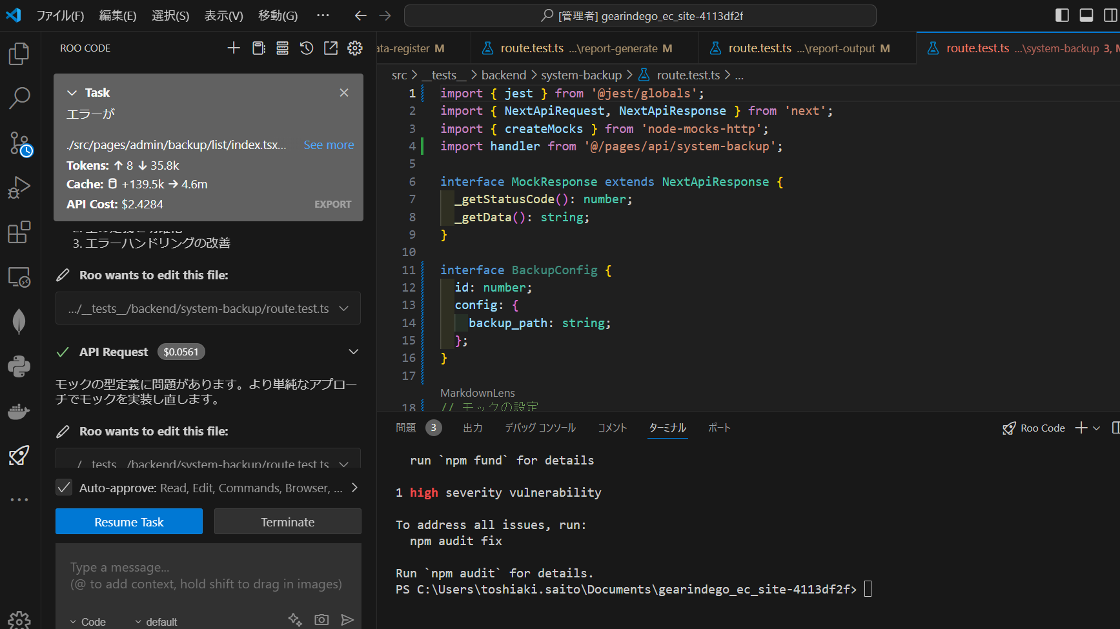
Task: Open the Docker view in activity bar
Action: [x=19, y=412]
